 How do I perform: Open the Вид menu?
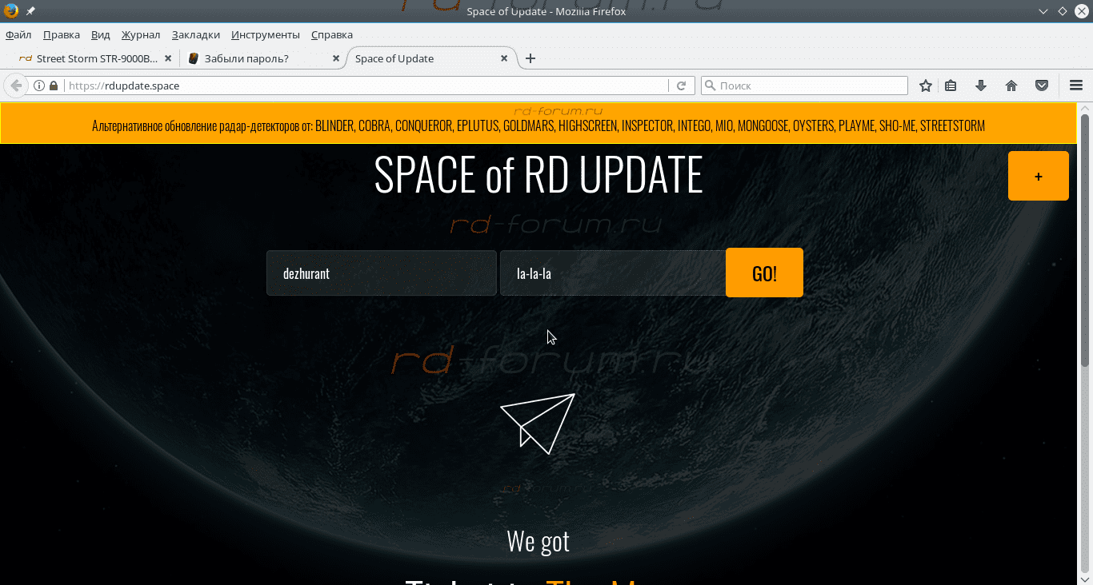pyautogui.click(x=101, y=34)
